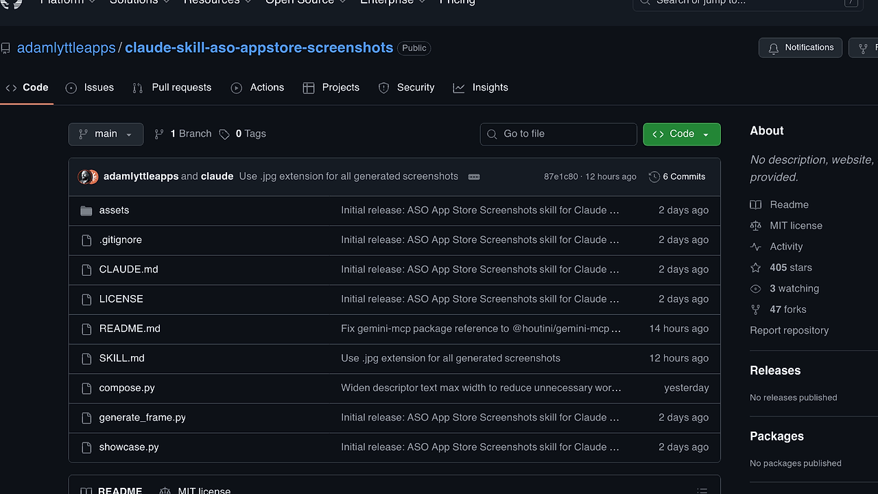Viewport: 878px width, 494px height.
Task: Click the claude co-author link
Action: [217, 176]
